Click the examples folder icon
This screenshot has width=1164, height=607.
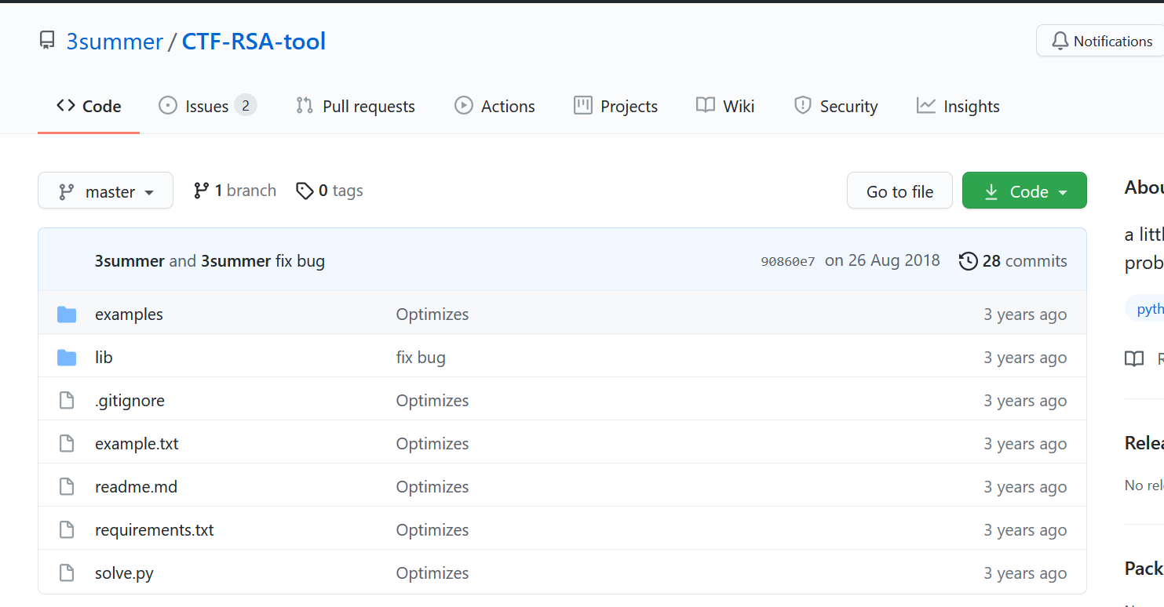point(67,314)
